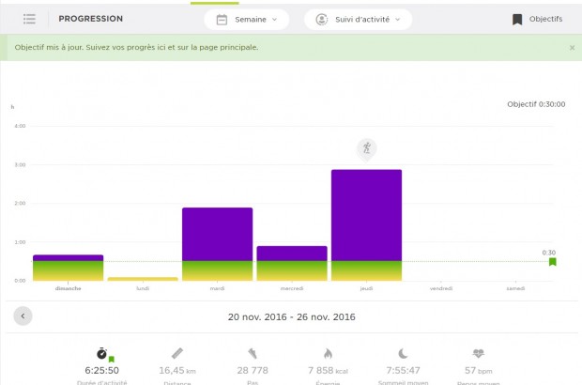The image size is (582, 385).
Task: Select the Pas steps icon
Action: (x=253, y=353)
